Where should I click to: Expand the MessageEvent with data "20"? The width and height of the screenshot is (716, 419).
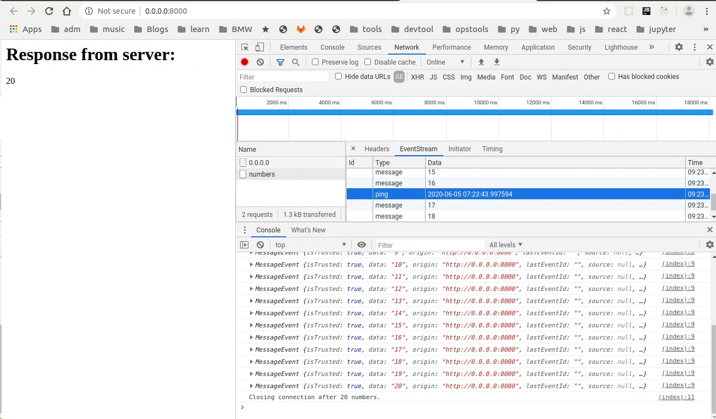pos(252,386)
